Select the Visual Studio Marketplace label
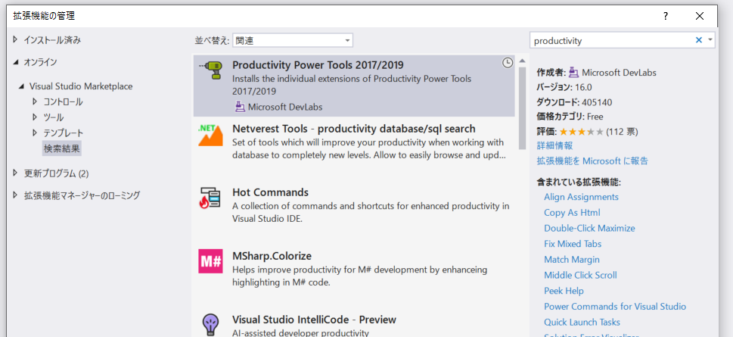The height and width of the screenshot is (337, 733). tap(81, 86)
